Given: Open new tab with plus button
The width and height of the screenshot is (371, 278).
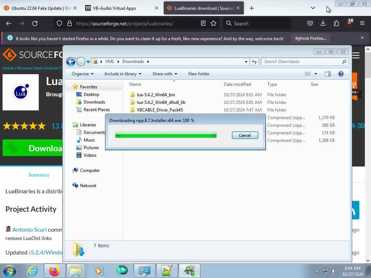Looking at the screenshot, I should click(x=251, y=8).
